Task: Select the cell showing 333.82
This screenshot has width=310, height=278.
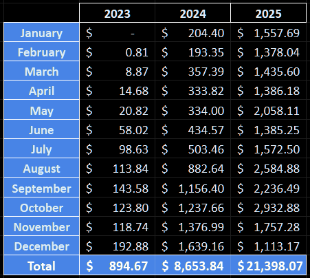Action: pos(192,90)
